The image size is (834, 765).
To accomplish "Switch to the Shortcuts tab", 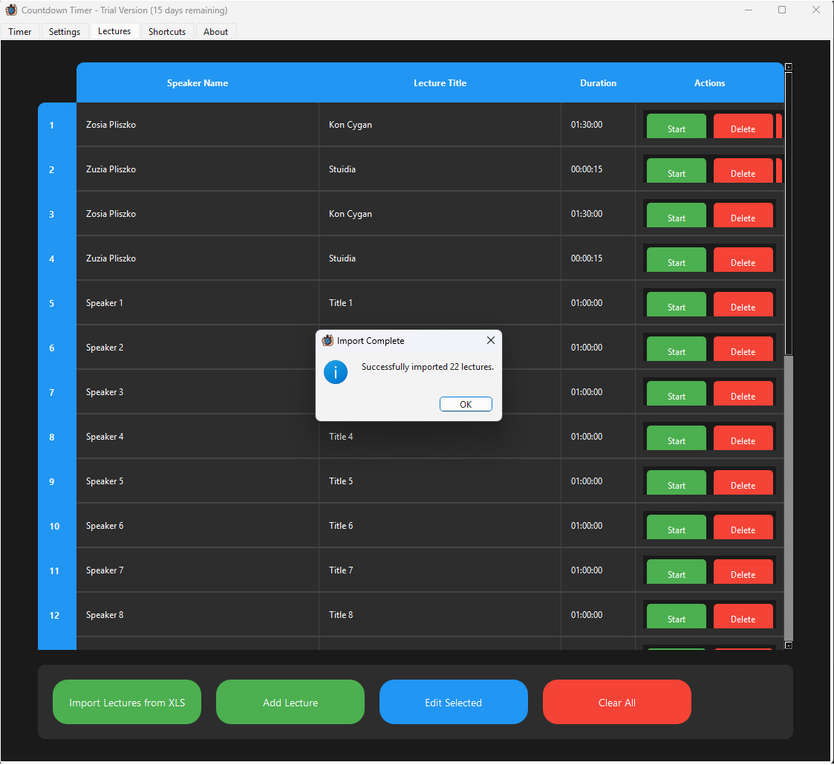I will (167, 31).
